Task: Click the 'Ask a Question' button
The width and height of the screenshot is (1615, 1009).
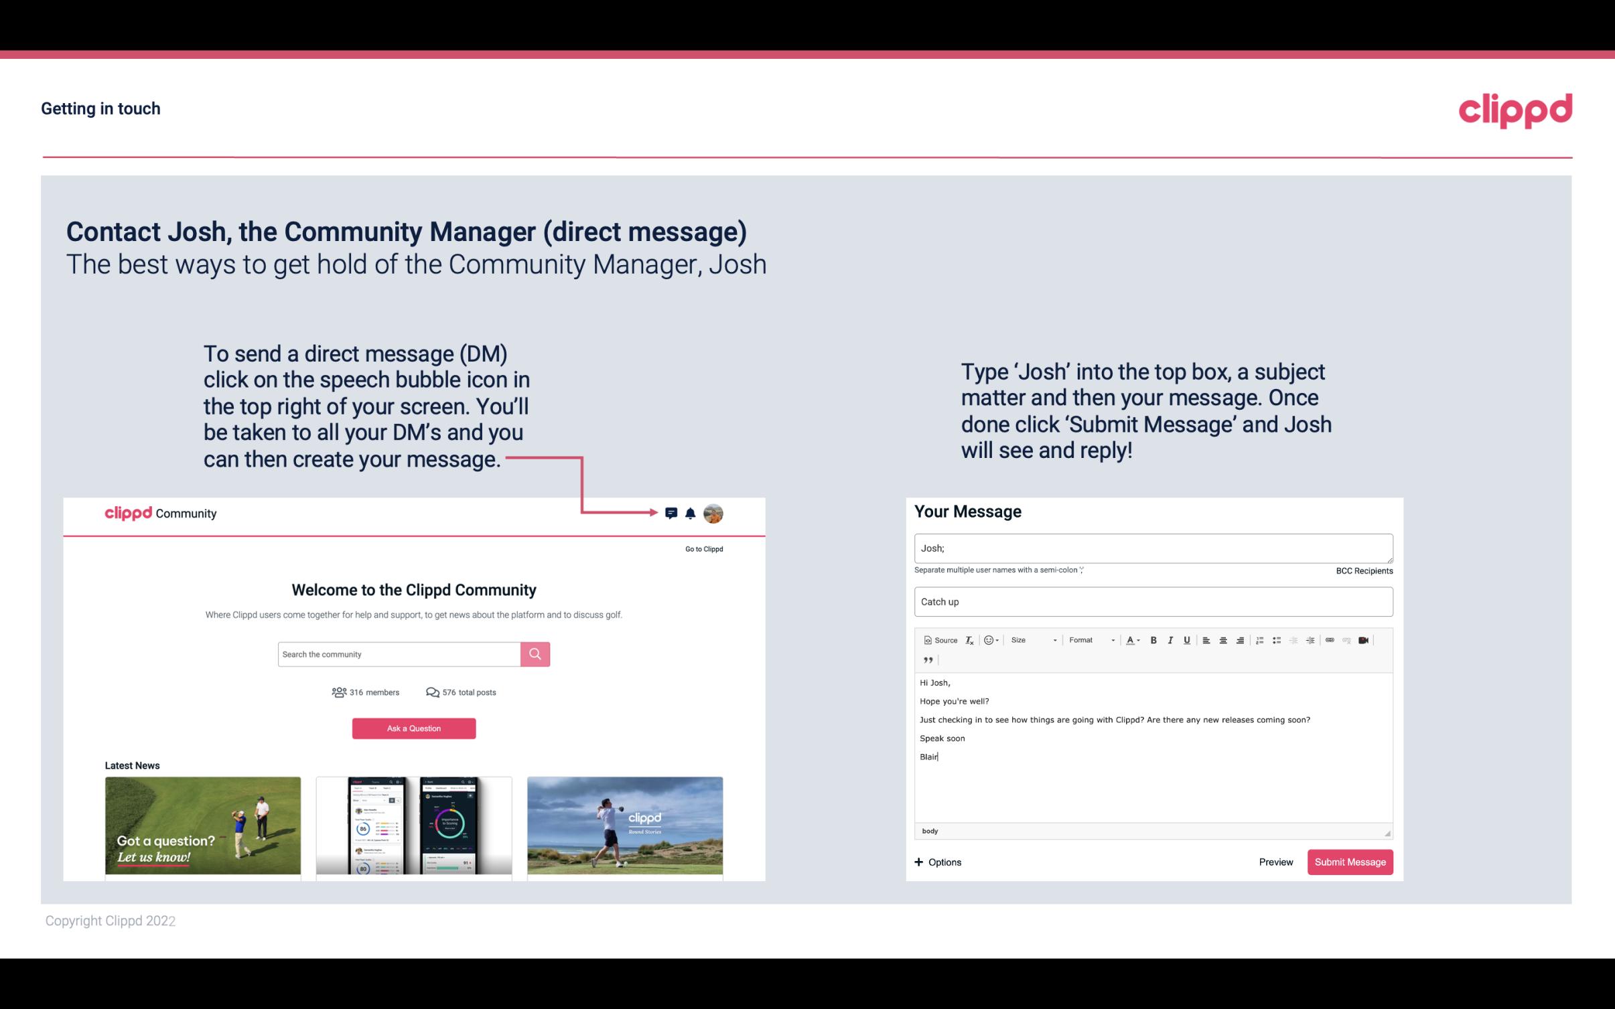Action: [414, 726]
